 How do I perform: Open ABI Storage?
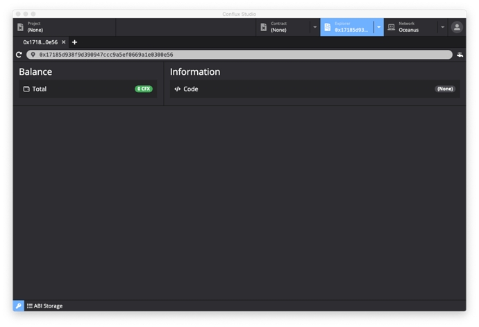(44, 306)
